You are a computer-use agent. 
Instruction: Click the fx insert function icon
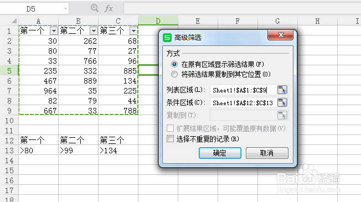(109, 8)
